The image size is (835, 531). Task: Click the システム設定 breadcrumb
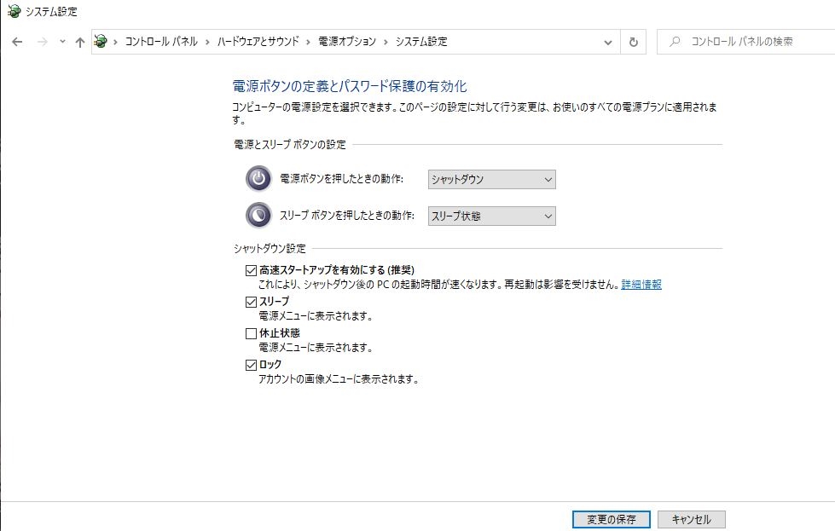421,42
